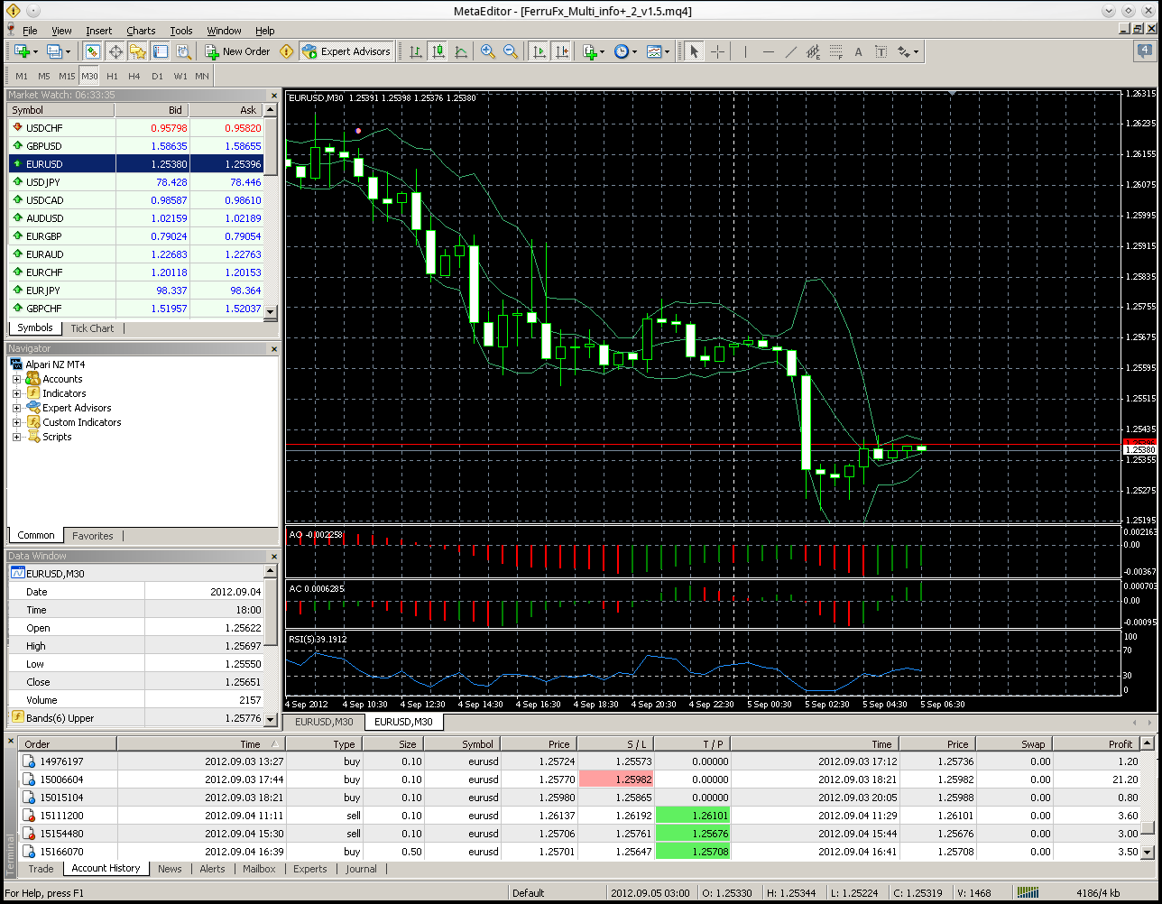Expand the Accounts tree node

click(x=16, y=379)
